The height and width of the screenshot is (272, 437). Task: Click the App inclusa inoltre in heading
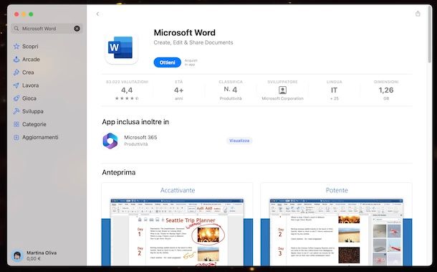tap(135, 122)
